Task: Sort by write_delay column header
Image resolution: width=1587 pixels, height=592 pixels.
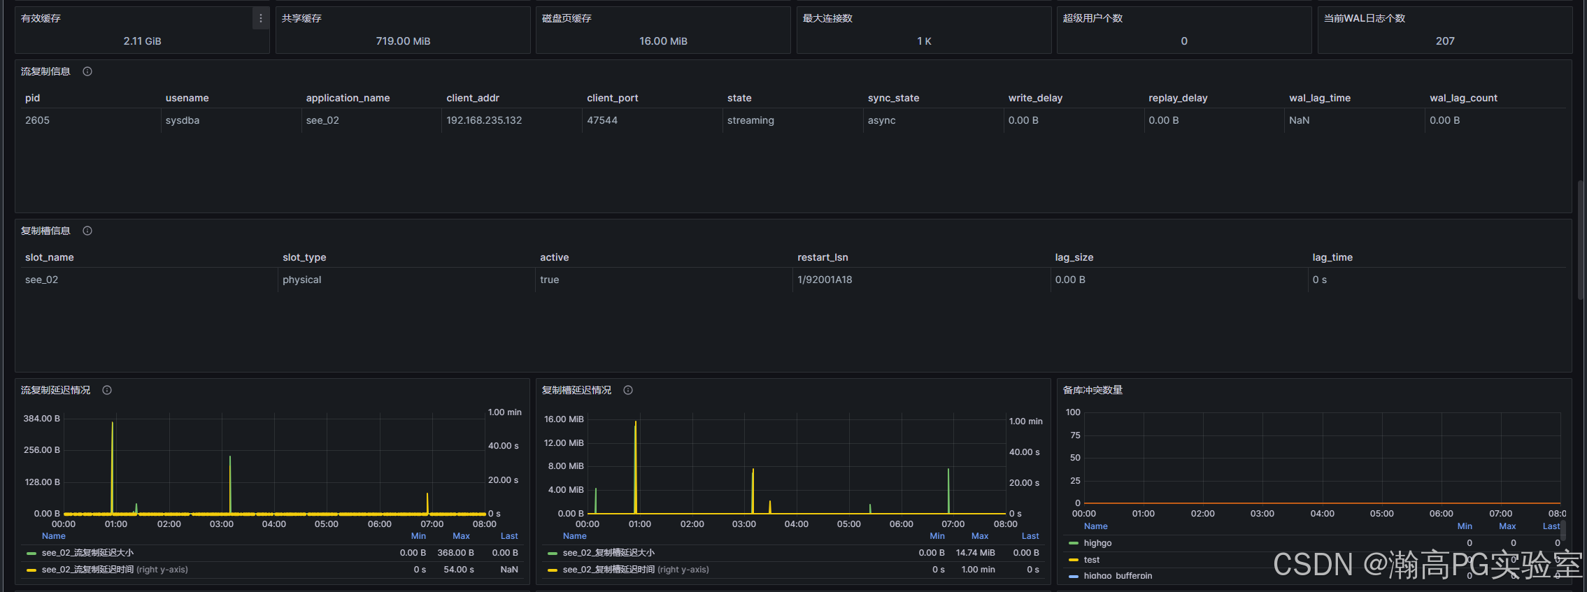Action: tap(1035, 98)
